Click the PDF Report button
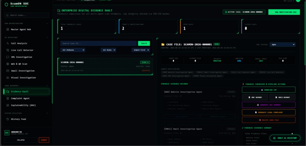The height and width of the screenshot is (146, 306). (x=255, y=97)
